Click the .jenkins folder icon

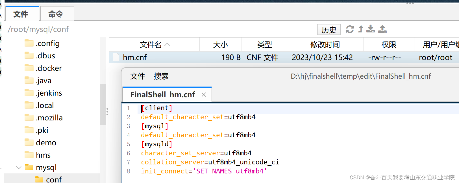29,93
